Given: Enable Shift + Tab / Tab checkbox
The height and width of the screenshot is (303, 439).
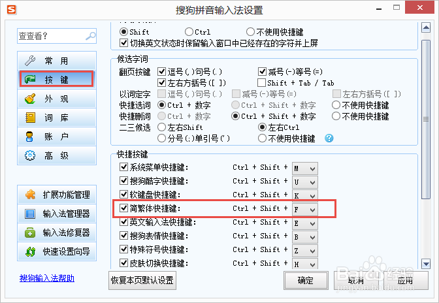Looking at the screenshot, I should pos(261,82).
